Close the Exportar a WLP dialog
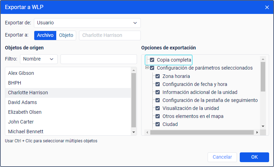 tap(267, 7)
